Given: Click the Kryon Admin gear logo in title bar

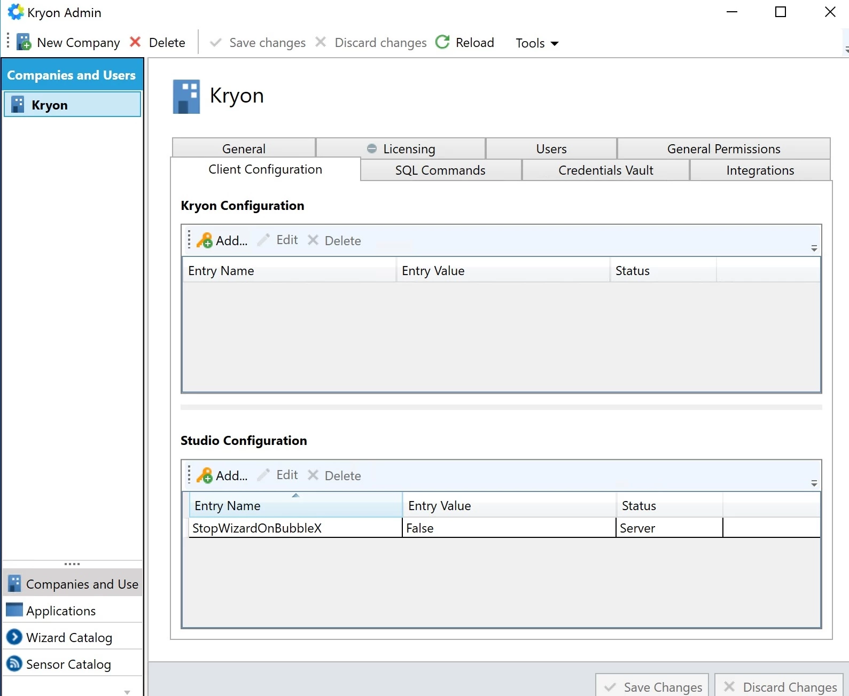Looking at the screenshot, I should 15,12.
